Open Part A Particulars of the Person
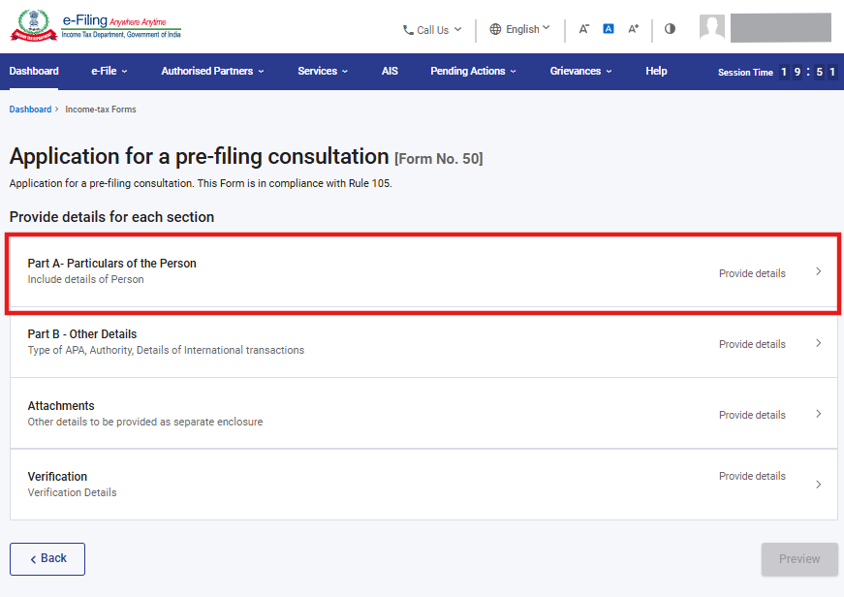 pyautogui.click(x=423, y=272)
